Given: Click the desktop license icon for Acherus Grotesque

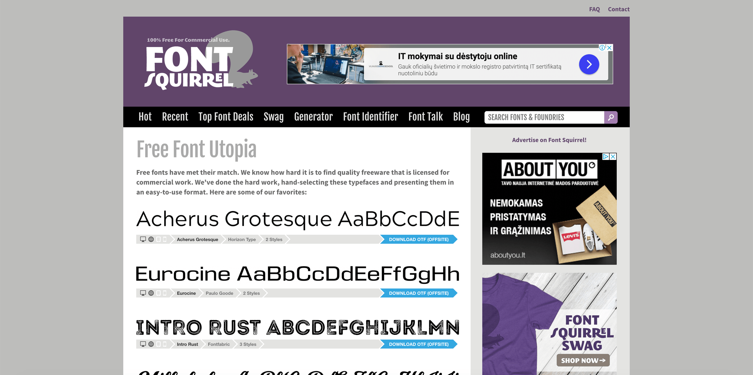Looking at the screenshot, I should (x=143, y=239).
